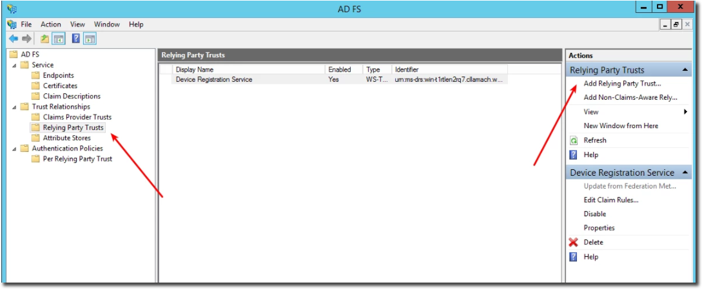Collapse the Relying Party Trusts actions section
This screenshot has width=702, height=289.
pyautogui.click(x=685, y=70)
